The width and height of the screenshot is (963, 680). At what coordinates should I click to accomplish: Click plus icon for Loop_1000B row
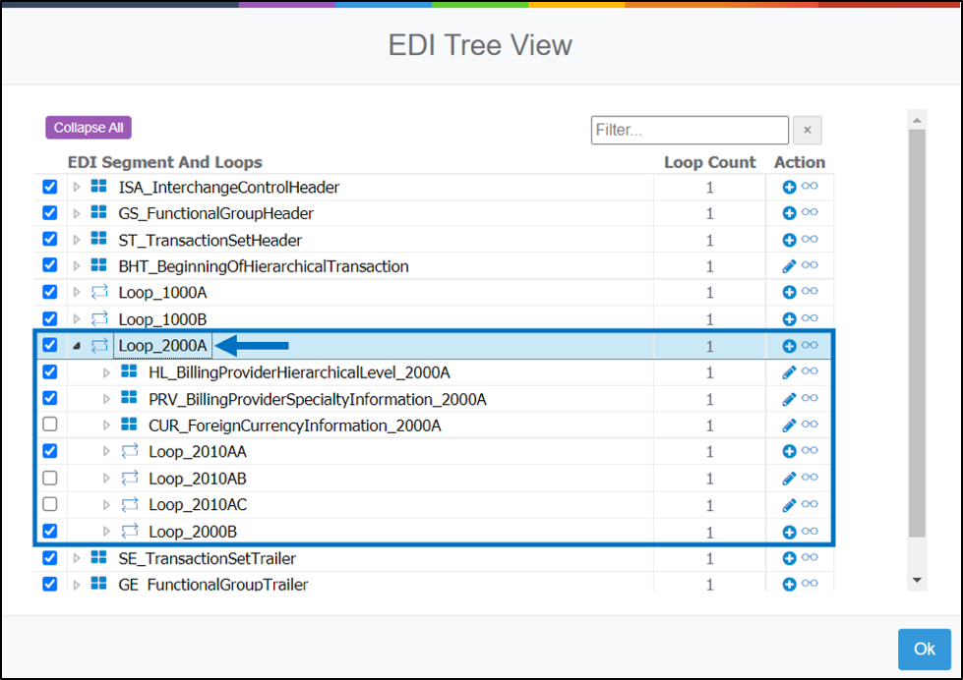click(x=789, y=319)
